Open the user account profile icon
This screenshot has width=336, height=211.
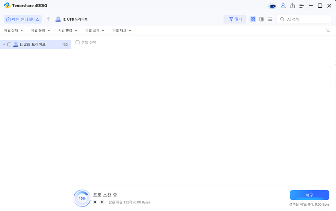[x=283, y=6]
